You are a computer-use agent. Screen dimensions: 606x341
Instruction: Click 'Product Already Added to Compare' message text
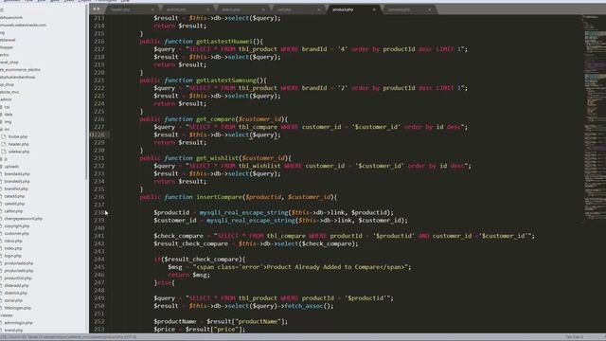(x=324, y=267)
